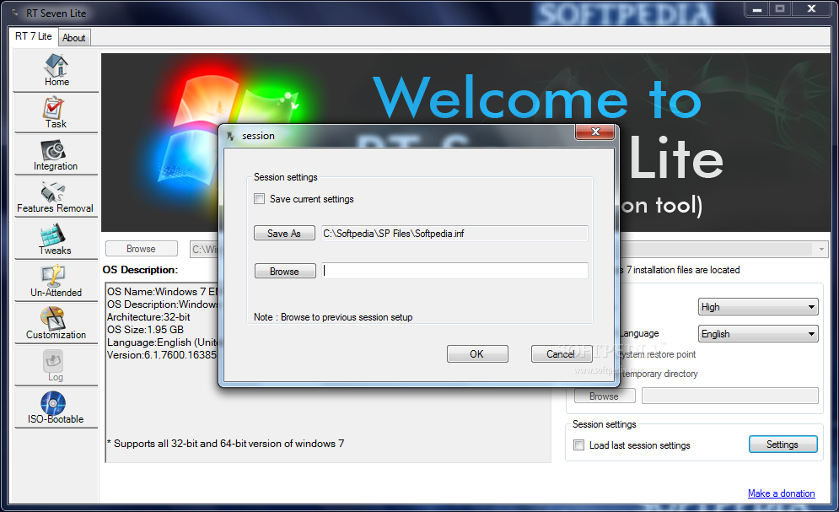Click the empty previous session path field
This screenshot has height=512, width=839.
point(454,271)
